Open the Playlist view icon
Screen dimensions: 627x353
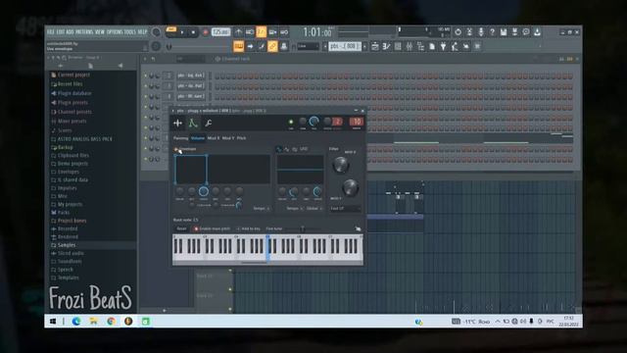point(375,46)
